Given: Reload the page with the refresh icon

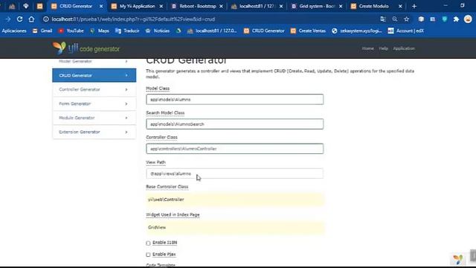Looking at the screenshot, I should (20, 19).
